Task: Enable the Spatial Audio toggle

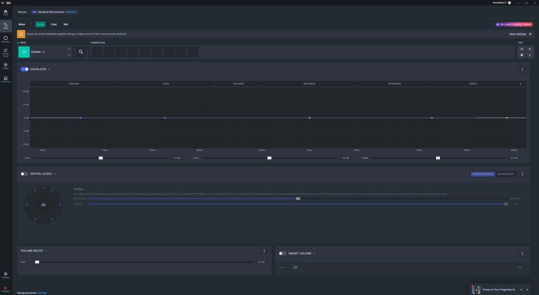Action: pos(25,174)
